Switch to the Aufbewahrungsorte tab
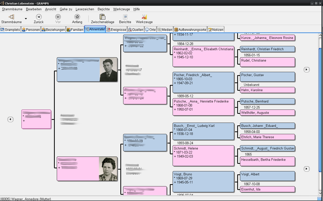323x201 pixels. tap(190, 30)
